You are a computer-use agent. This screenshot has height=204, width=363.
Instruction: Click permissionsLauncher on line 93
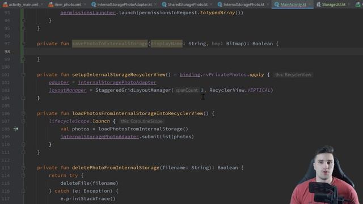(x=88, y=12)
